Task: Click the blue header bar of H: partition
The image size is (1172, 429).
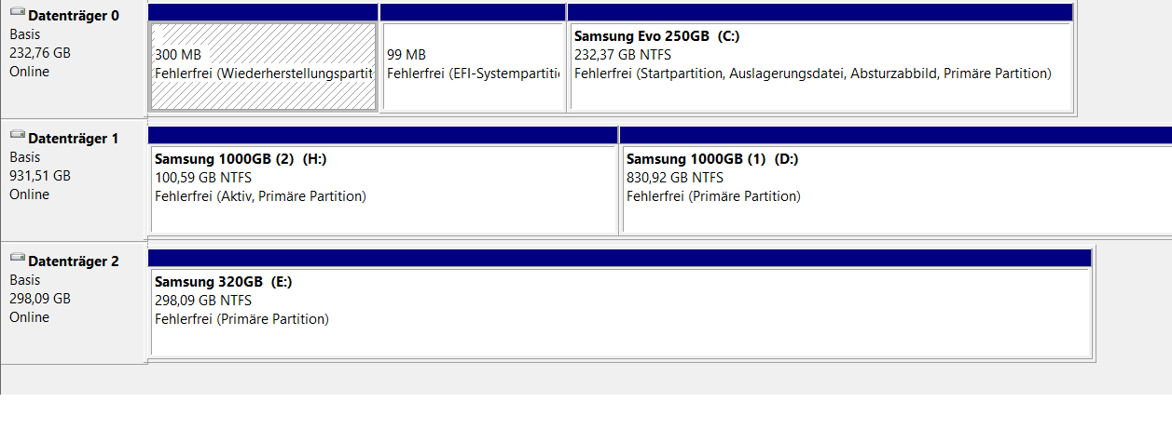Action: click(x=383, y=135)
